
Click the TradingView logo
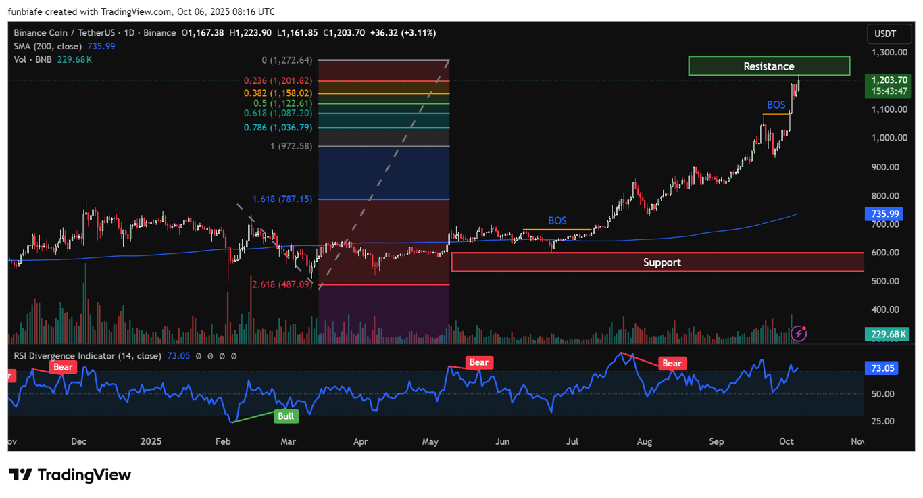70,475
